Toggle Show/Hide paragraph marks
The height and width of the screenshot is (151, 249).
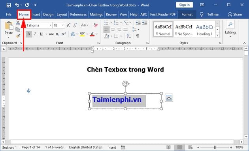(x=138, y=36)
